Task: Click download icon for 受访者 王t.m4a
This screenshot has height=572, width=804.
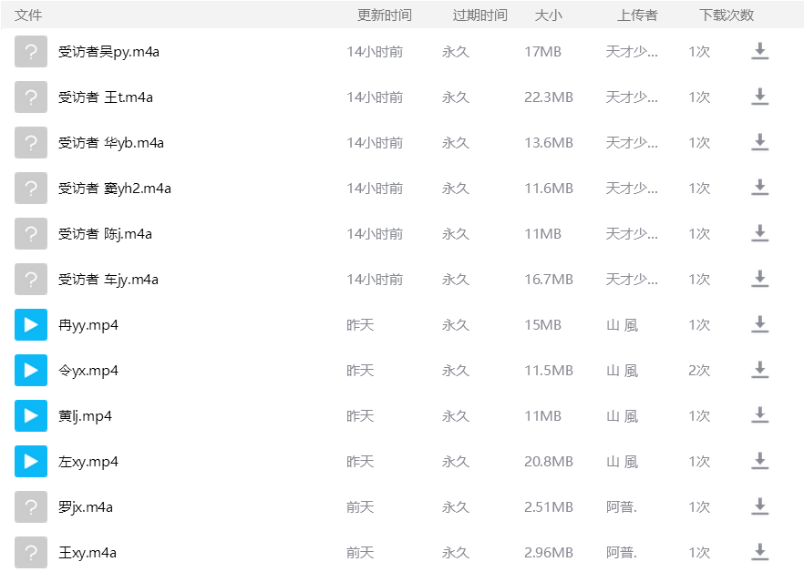Action: 759,97
